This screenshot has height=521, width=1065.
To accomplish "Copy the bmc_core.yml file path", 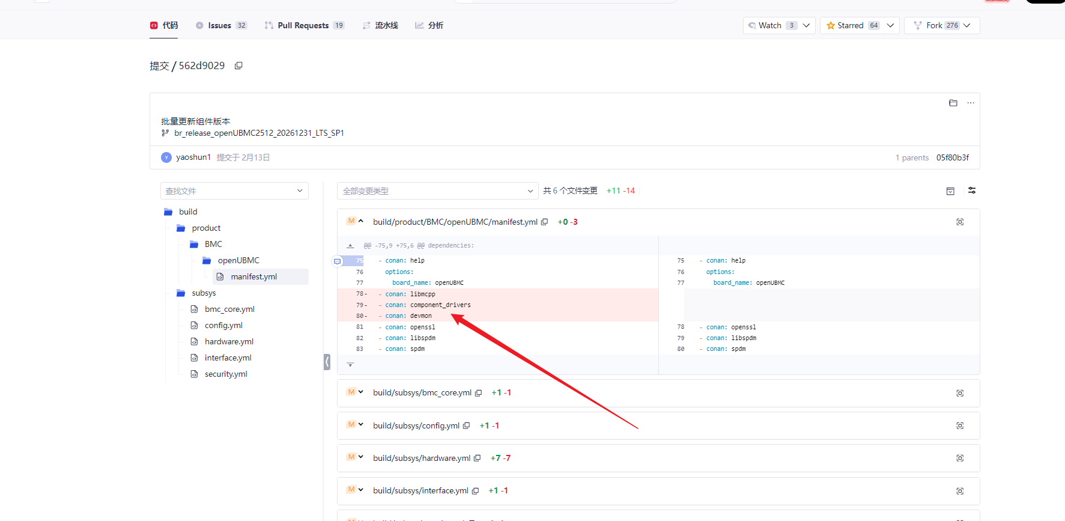I will 478,393.
